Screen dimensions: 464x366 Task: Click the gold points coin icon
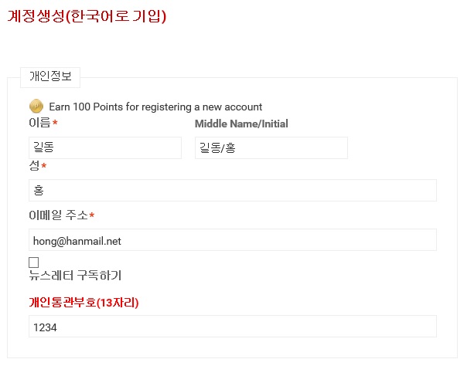[x=36, y=107]
